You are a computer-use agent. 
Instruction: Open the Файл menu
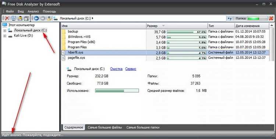click(10, 11)
